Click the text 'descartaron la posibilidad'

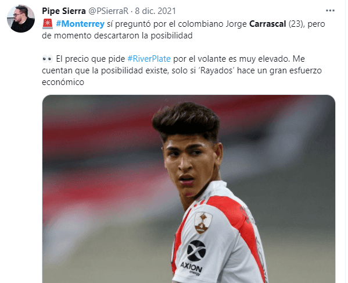pyautogui.click(x=143, y=36)
